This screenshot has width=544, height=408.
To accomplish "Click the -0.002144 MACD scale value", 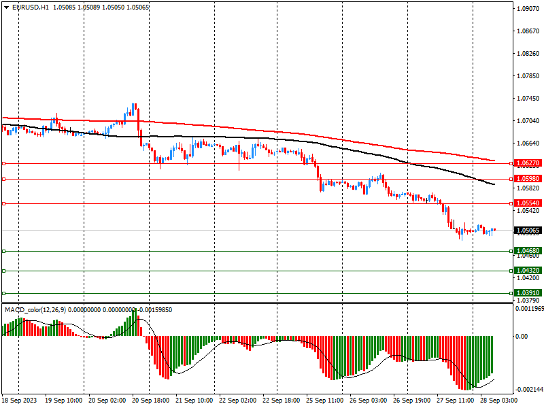I will tap(528, 390).
